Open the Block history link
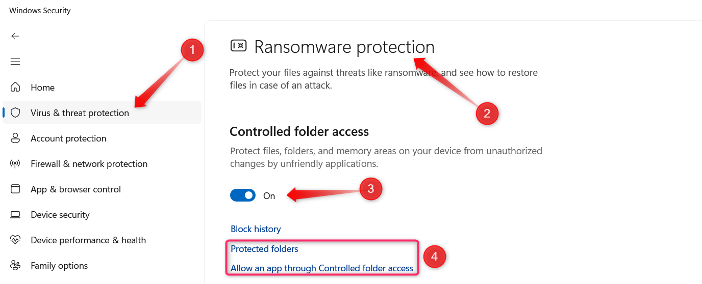702x284 pixels. (x=256, y=229)
